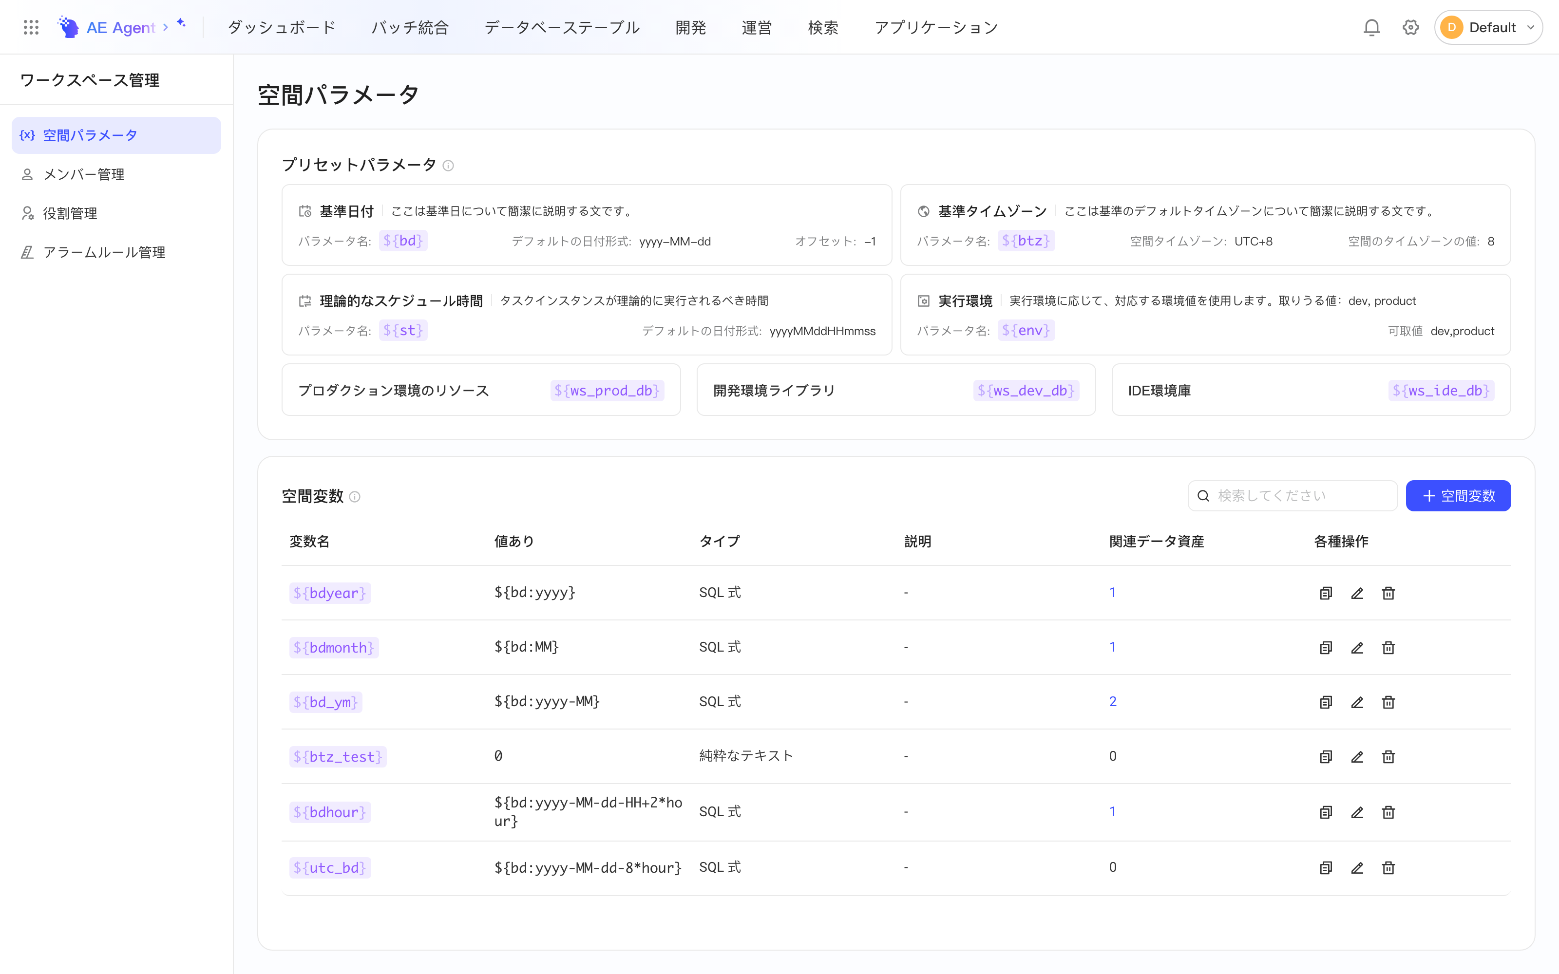Click the ${bdyear} variable name tag
This screenshot has width=1559, height=974.
coord(330,593)
